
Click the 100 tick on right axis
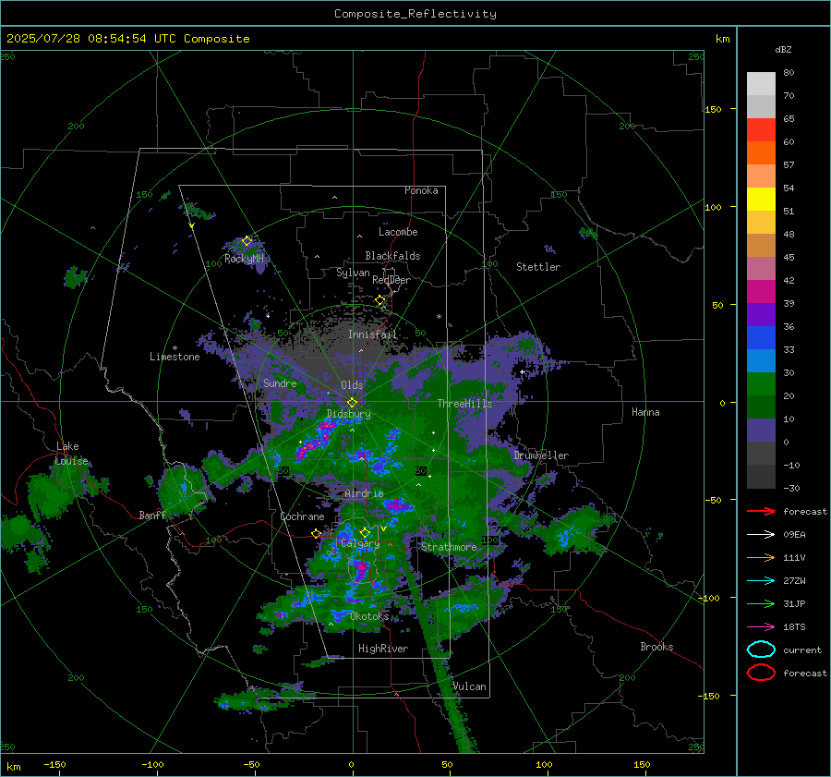point(713,207)
